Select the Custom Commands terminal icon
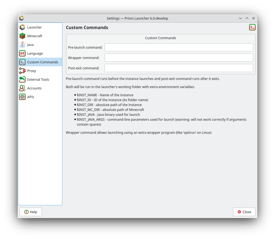The width and height of the screenshot is (275, 239). tap(22, 62)
